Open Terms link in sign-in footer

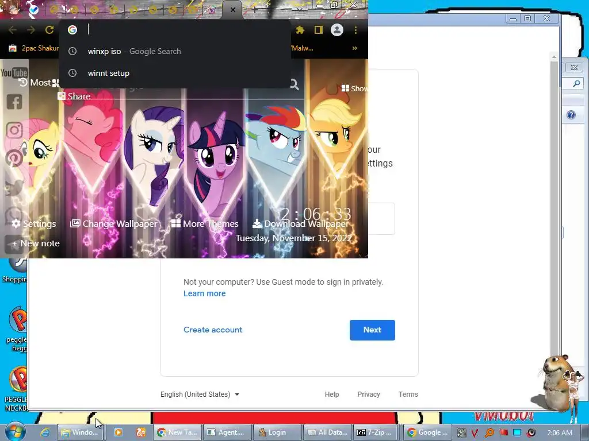click(x=408, y=394)
